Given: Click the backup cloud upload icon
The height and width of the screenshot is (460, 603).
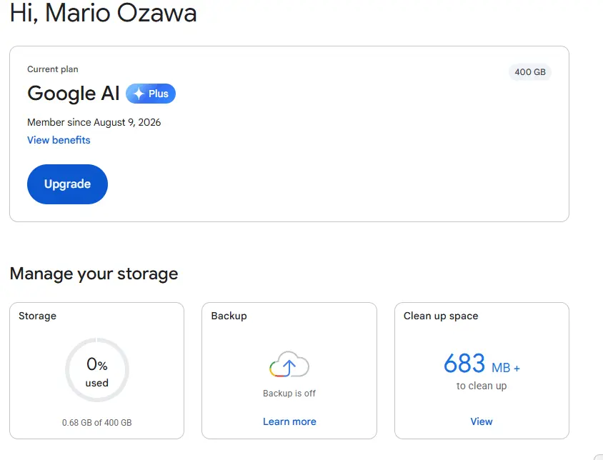Looking at the screenshot, I should click(289, 364).
